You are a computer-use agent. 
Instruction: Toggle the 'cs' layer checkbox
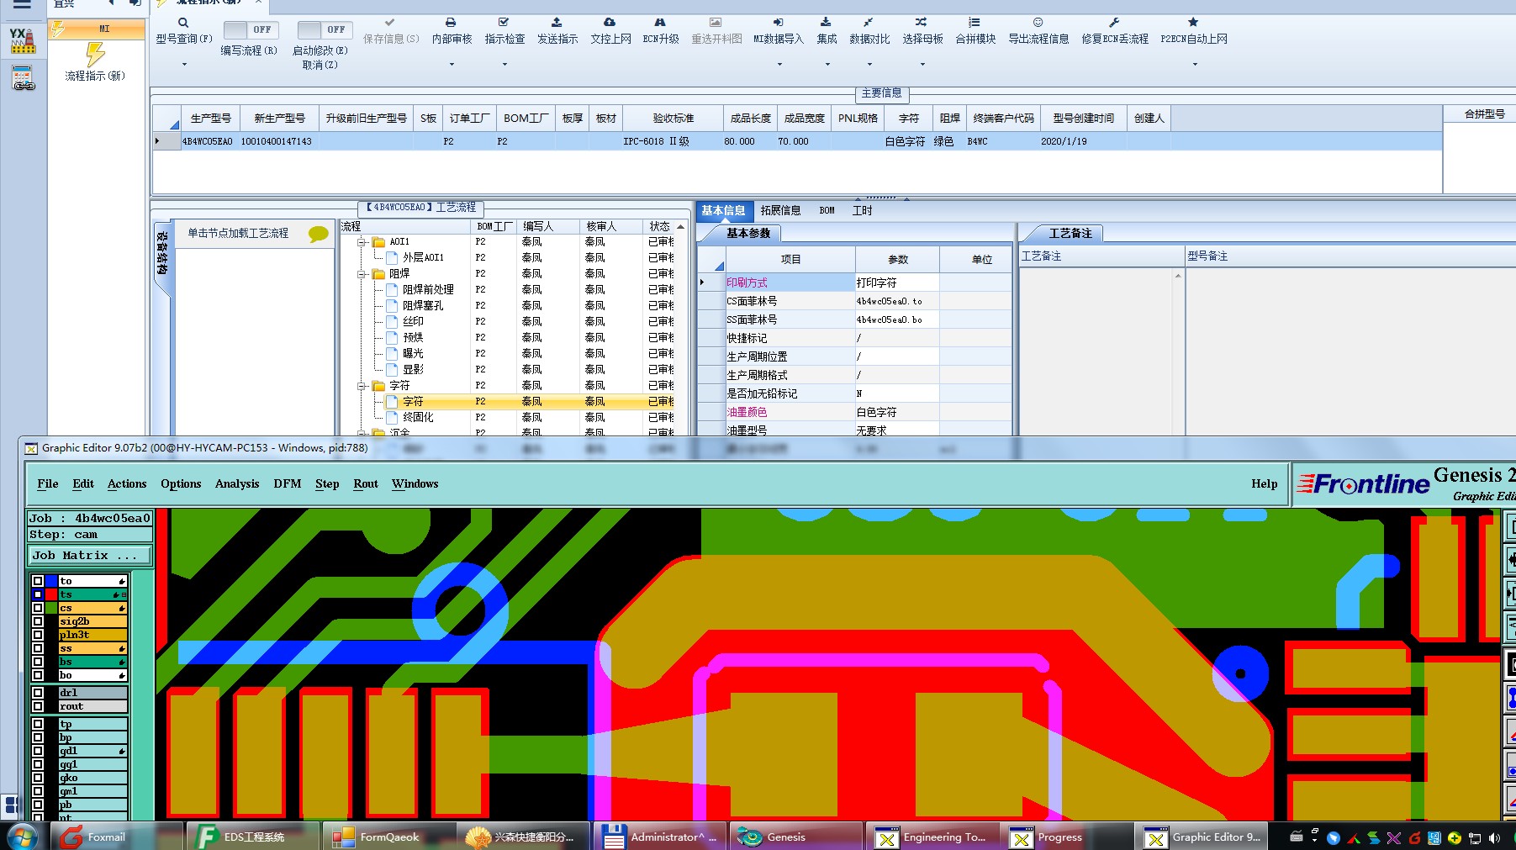click(38, 608)
